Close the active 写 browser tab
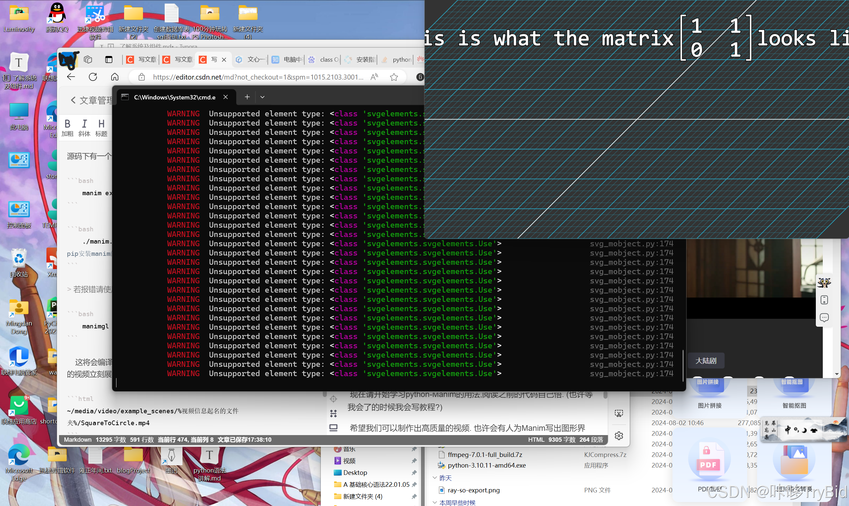The height and width of the screenshot is (506, 849). point(224,60)
